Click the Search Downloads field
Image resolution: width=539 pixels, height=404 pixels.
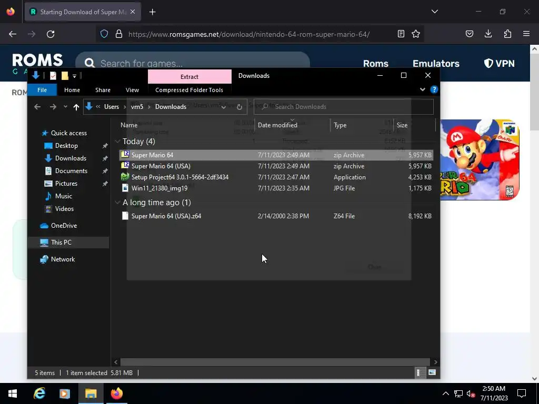point(344,106)
